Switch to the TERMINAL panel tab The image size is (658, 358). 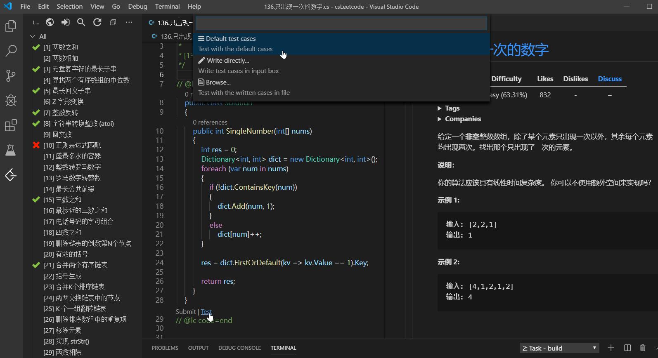283,348
